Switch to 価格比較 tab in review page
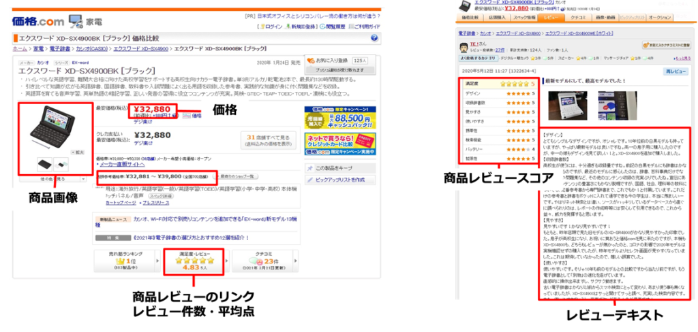698x332 pixels. tap(470, 17)
